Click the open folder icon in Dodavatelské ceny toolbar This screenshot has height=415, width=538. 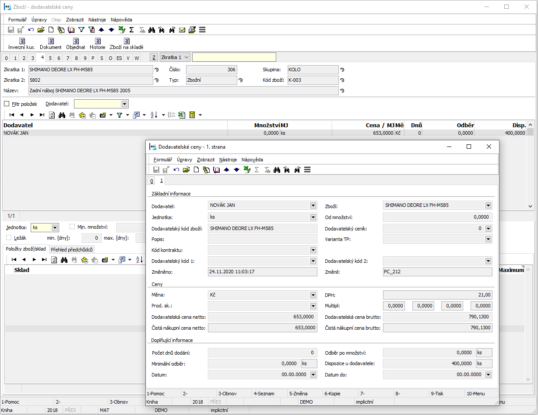(x=186, y=170)
